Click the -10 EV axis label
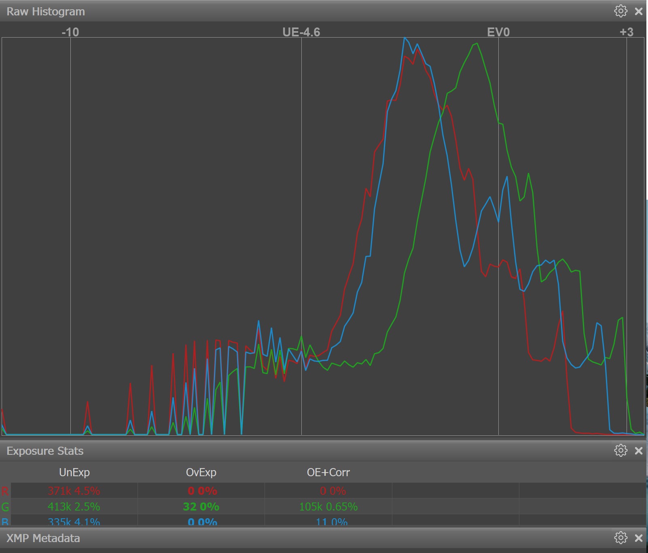This screenshot has width=648, height=553. pos(70,32)
